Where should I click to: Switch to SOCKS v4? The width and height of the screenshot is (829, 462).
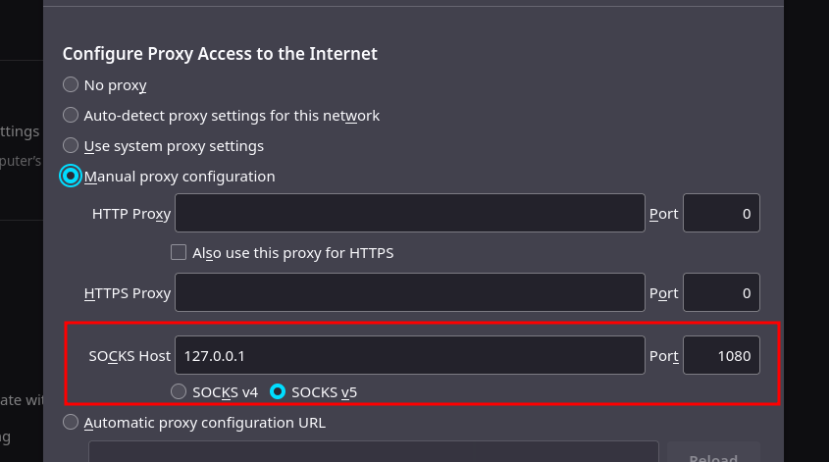179,391
